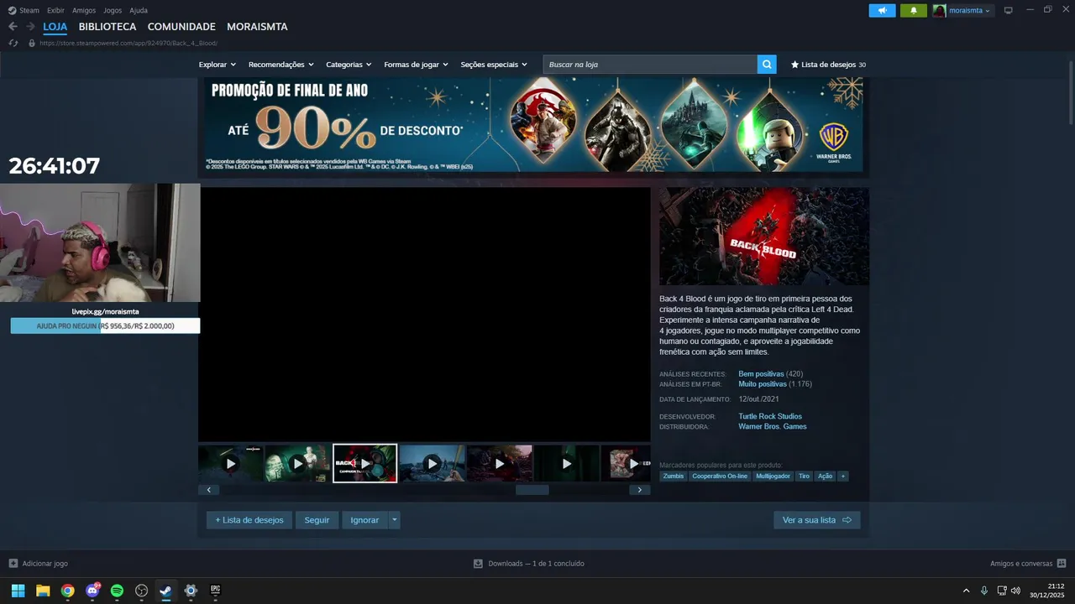Select the Multijogador tag
Image resolution: width=1075 pixels, height=604 pixels.
pyautogui.click(x=773, y=476)
